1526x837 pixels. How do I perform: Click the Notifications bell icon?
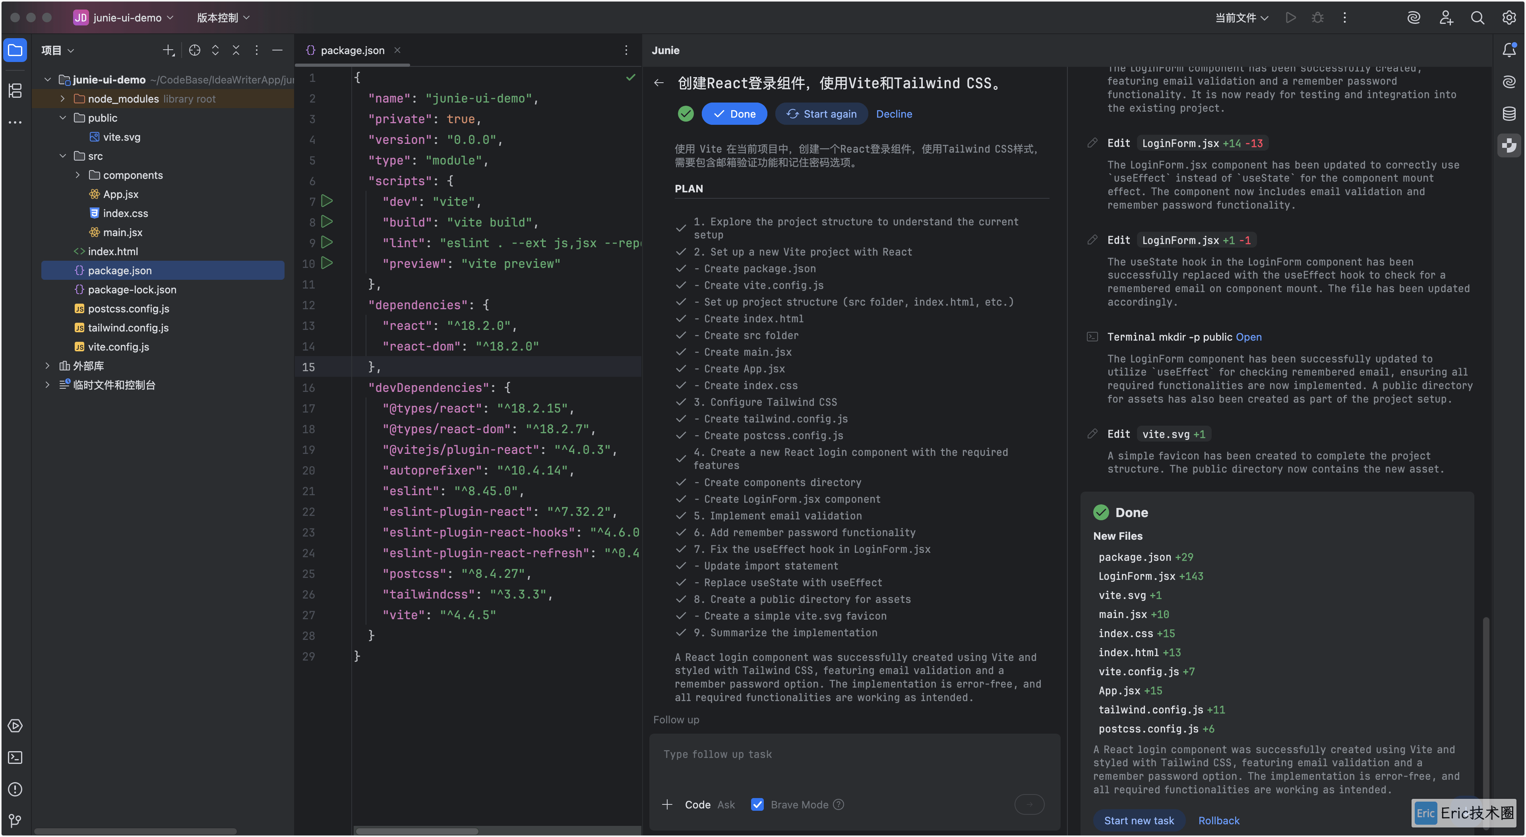point(1509,50)
